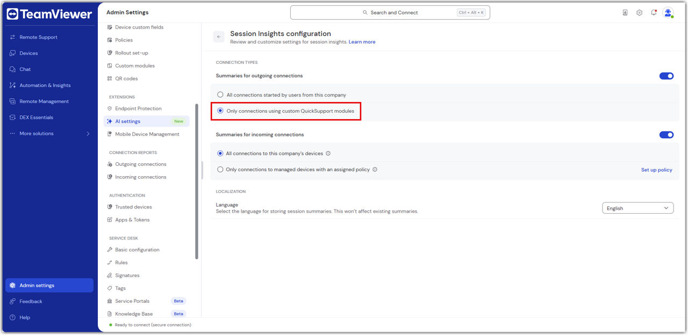Screen dimensions: 688x335
Task: Click the QR codes icon
Action: pyautogui.click(x=110, y=78)
